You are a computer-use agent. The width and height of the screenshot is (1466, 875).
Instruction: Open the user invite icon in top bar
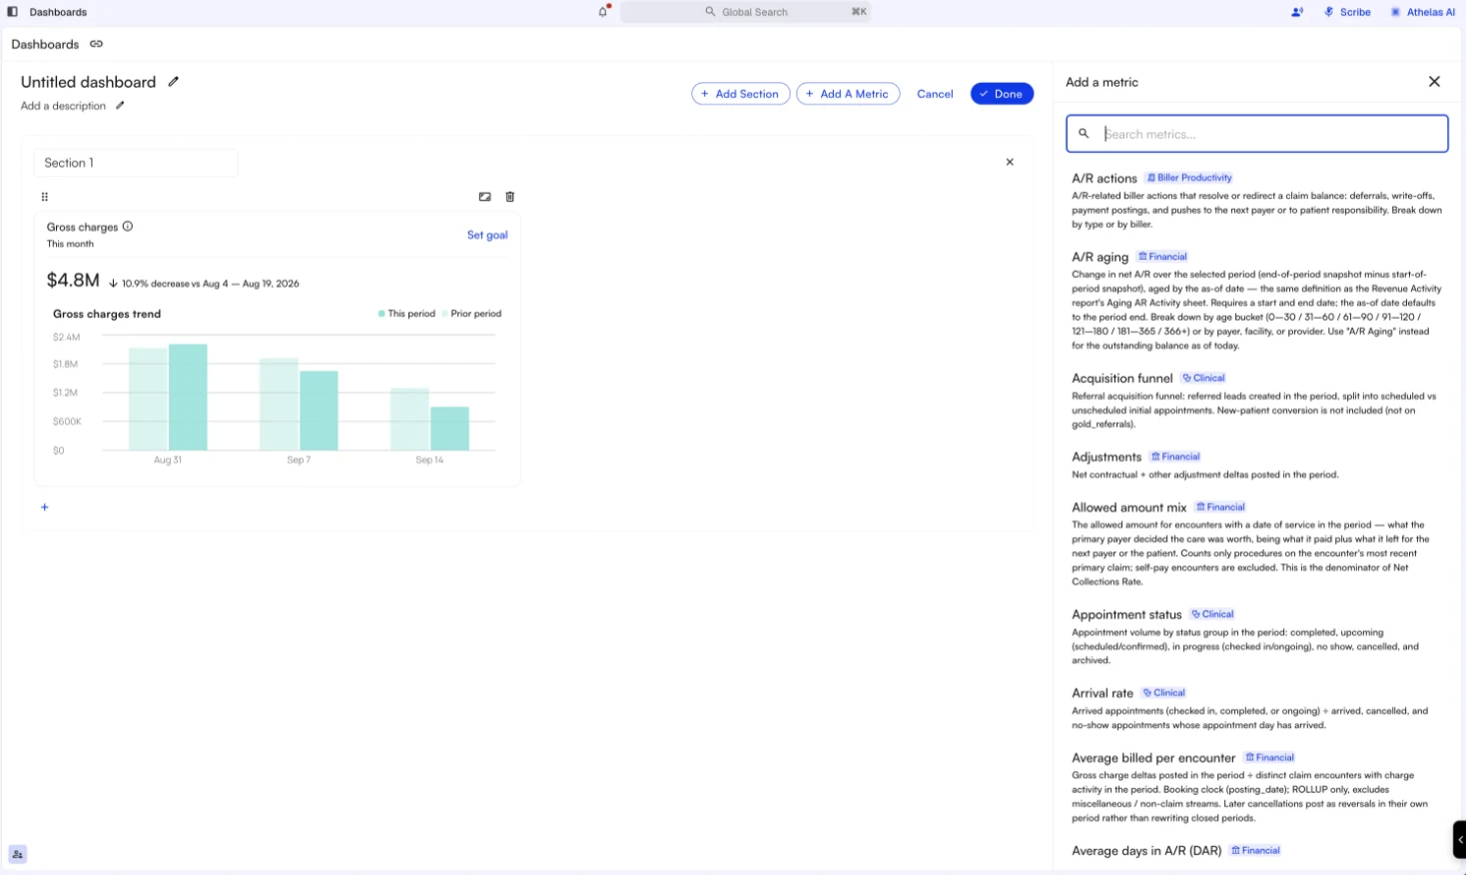tap(1297, 12)
